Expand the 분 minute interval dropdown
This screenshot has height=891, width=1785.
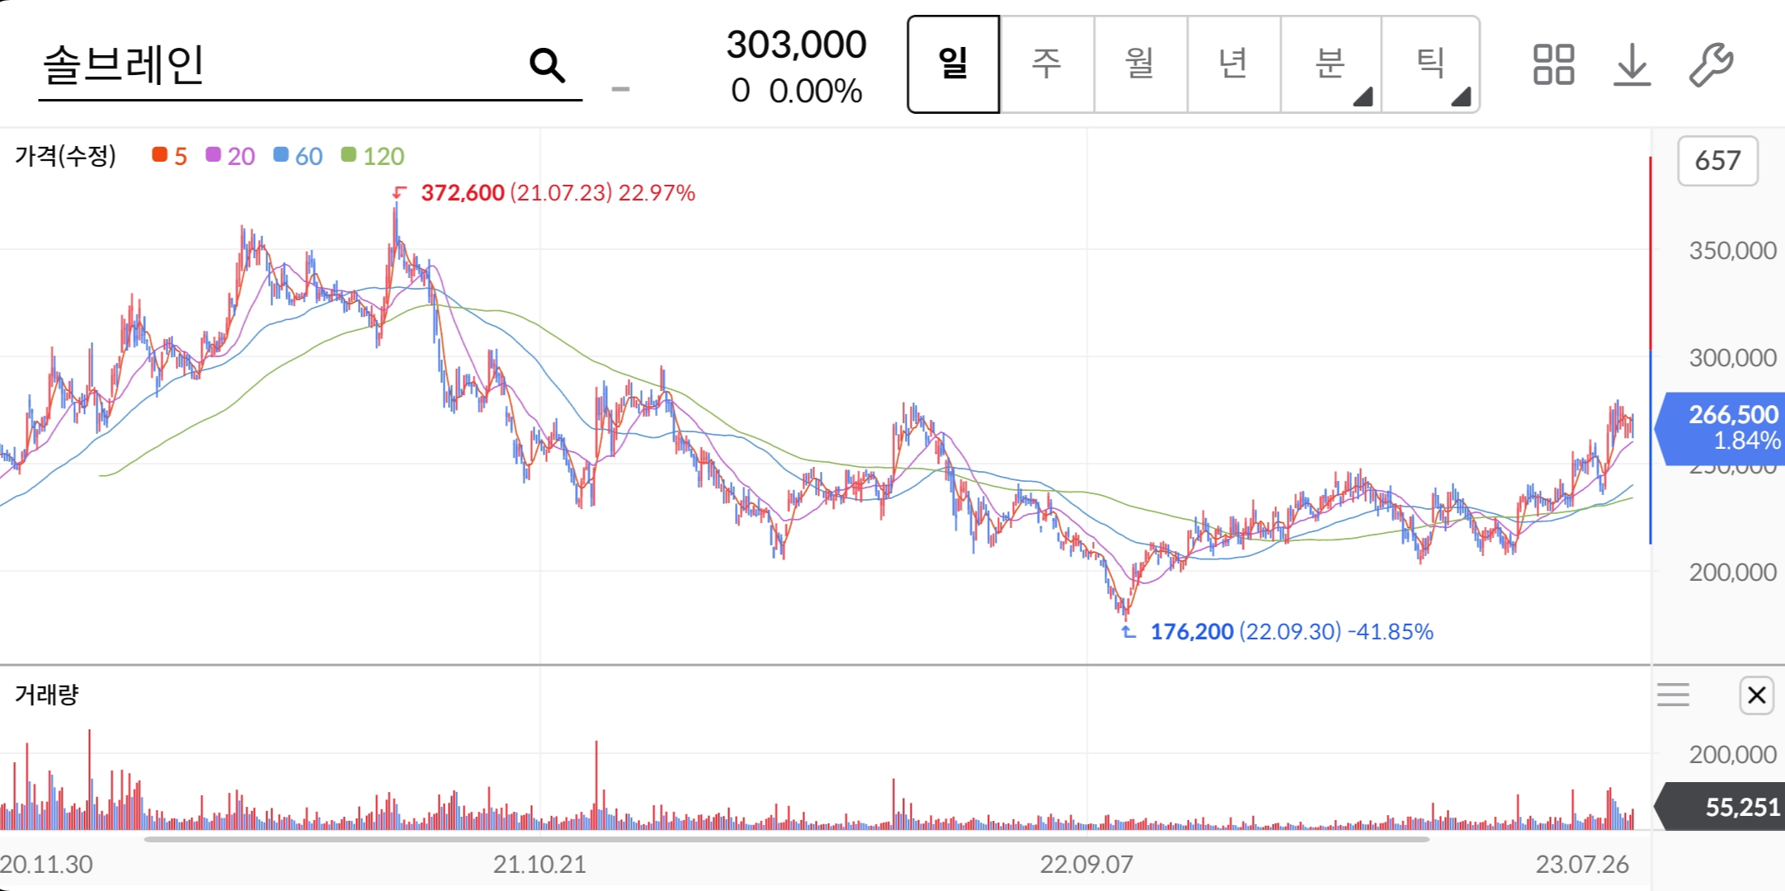point(1363,97)
